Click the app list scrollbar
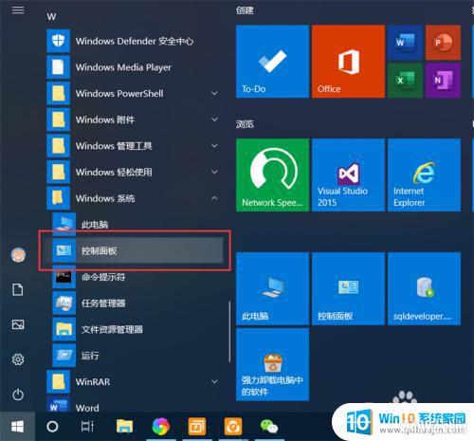This screenshot has height=441, width=474. point(229,332)
